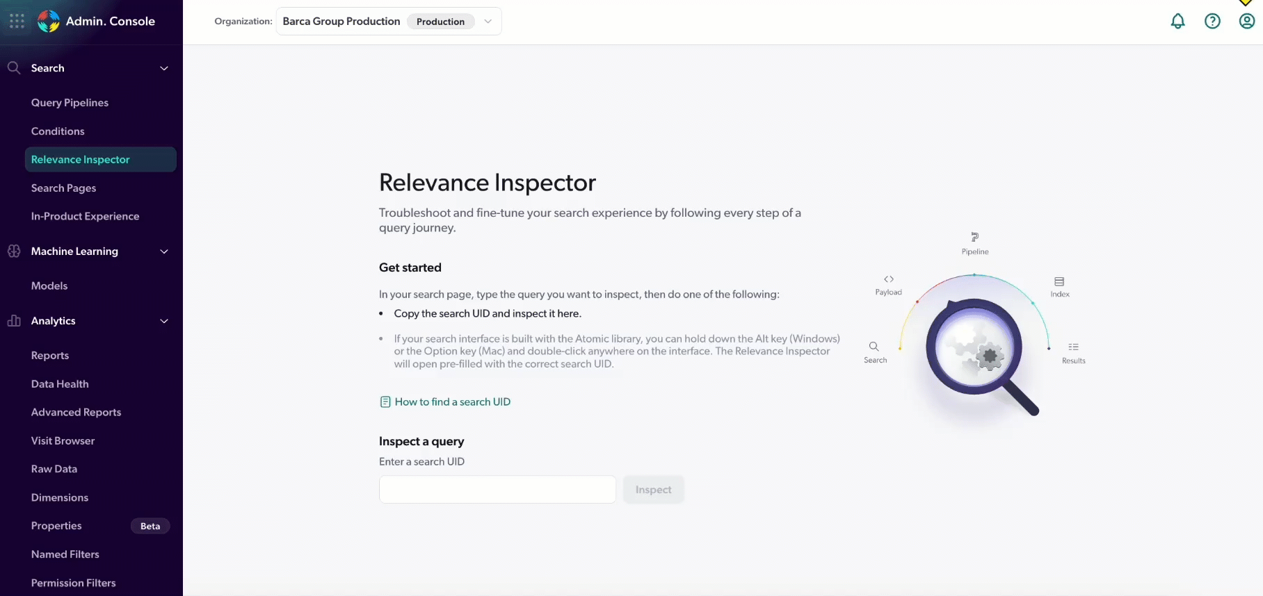This screenshot has width=1263, height=596.
Task: Open Conditions page
Action: pyautogui.click(x=58, y=131)
